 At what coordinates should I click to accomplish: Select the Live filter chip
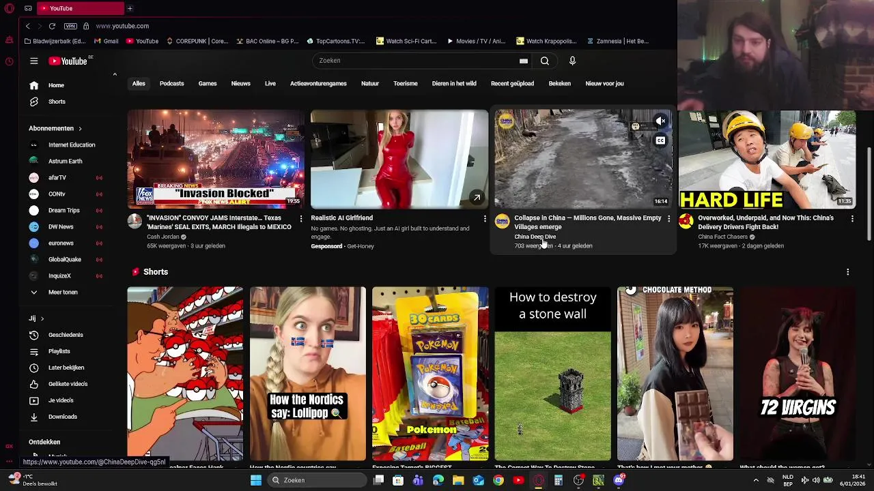[x=270, y=83]
